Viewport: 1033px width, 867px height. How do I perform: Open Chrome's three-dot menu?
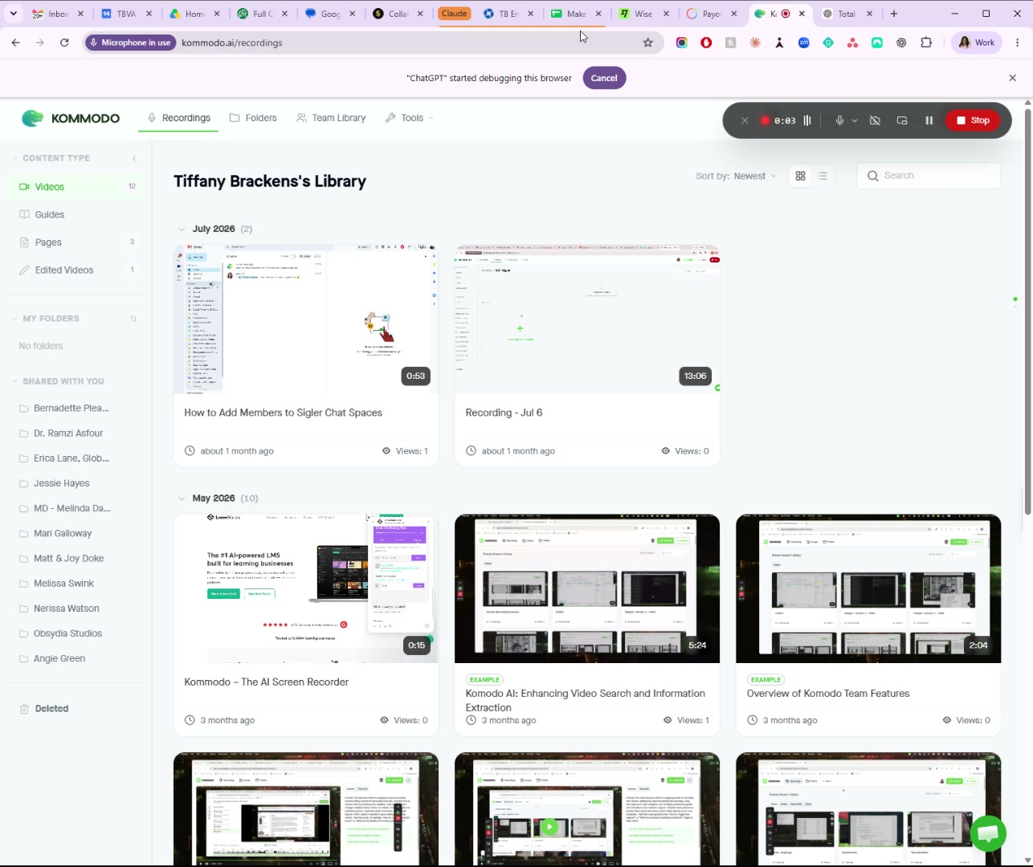(1019, 43)
